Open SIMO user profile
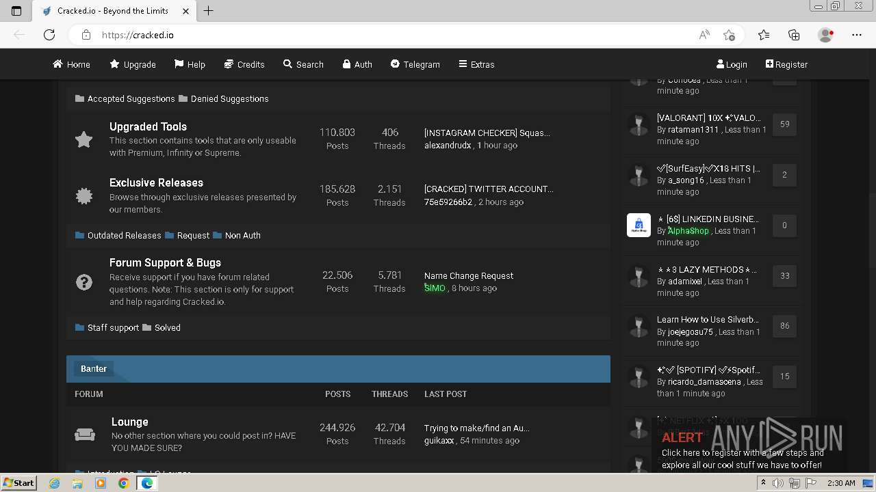Screen dimensions: 876x492 pyautogui.click(x=435, y=288)
